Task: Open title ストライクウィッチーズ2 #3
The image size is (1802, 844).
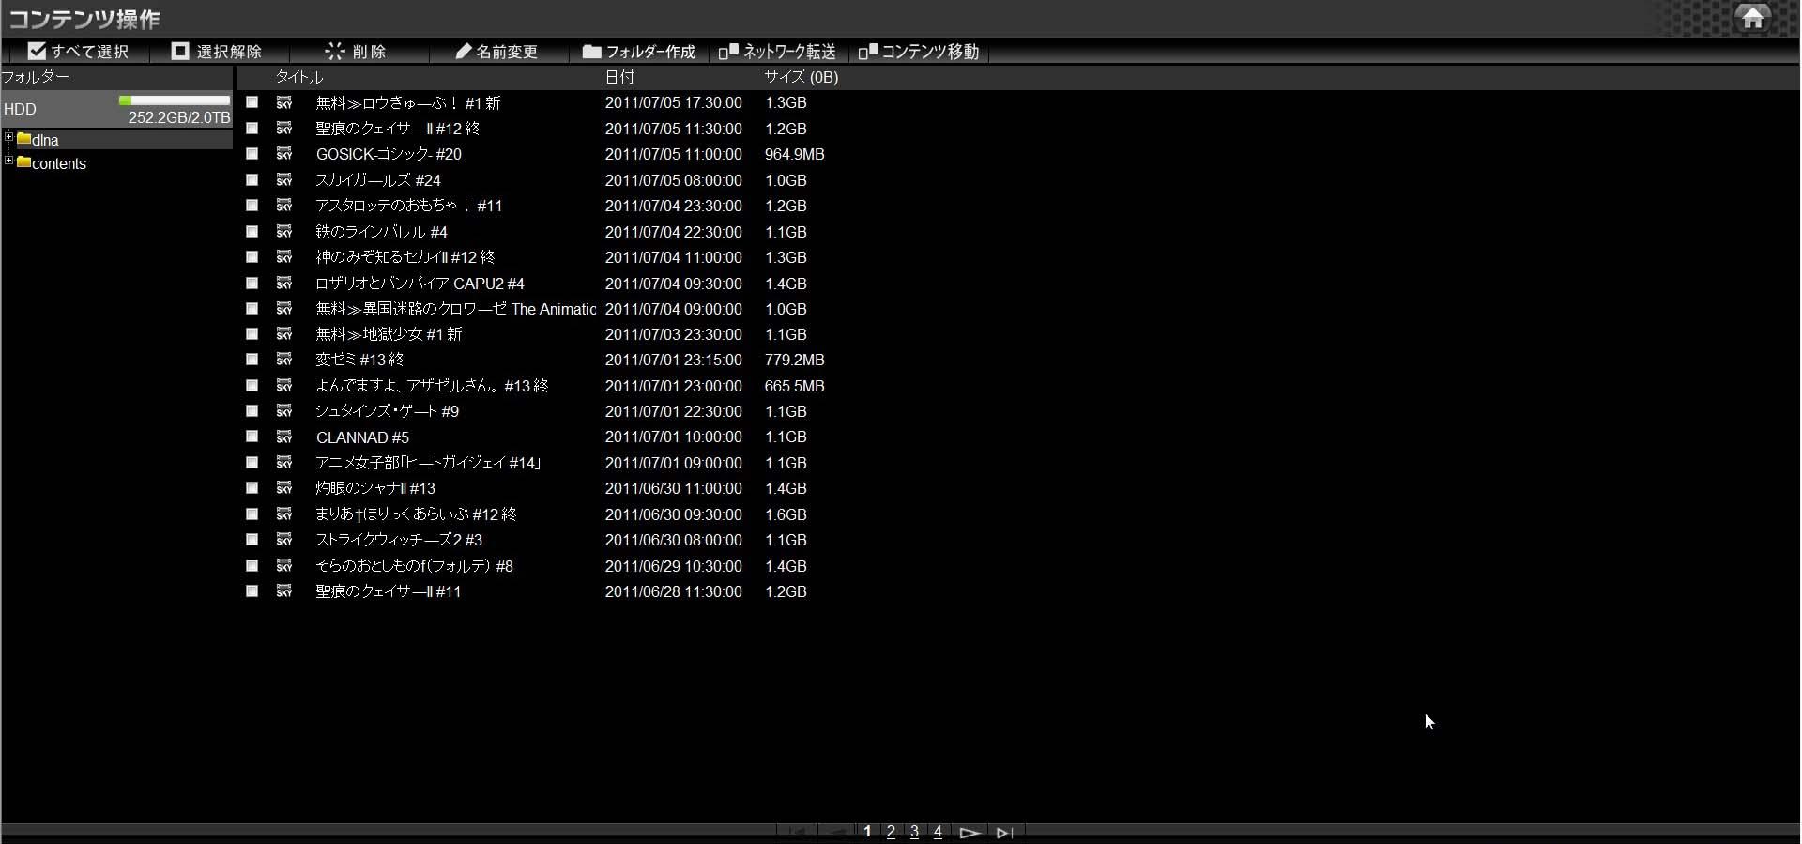Action: [399, 539]
